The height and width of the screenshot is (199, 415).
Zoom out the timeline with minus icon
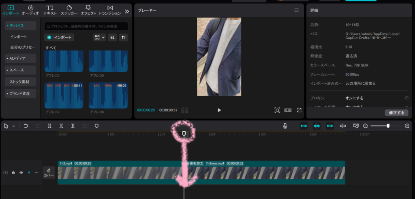pyautogui.click(x=365, y=126)
